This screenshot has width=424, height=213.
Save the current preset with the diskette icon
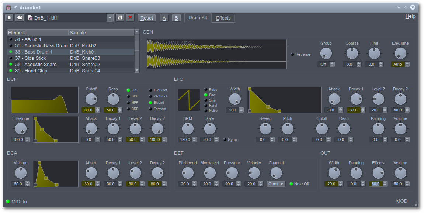(x=119, y=17)
